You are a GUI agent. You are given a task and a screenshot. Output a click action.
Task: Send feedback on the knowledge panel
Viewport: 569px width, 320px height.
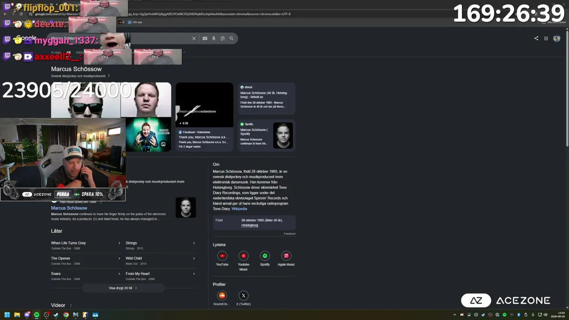coord(289,234)
